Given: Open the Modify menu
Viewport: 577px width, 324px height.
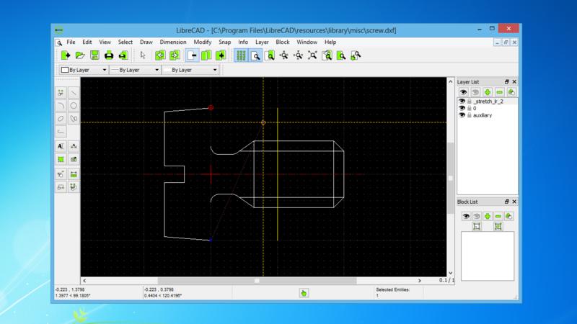Looking at the screenshot, I should click(x=202, y=42).
